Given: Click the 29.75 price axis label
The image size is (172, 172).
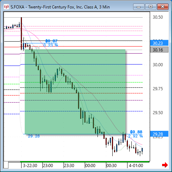Looking at the screenshot, I should pos(158,89).
